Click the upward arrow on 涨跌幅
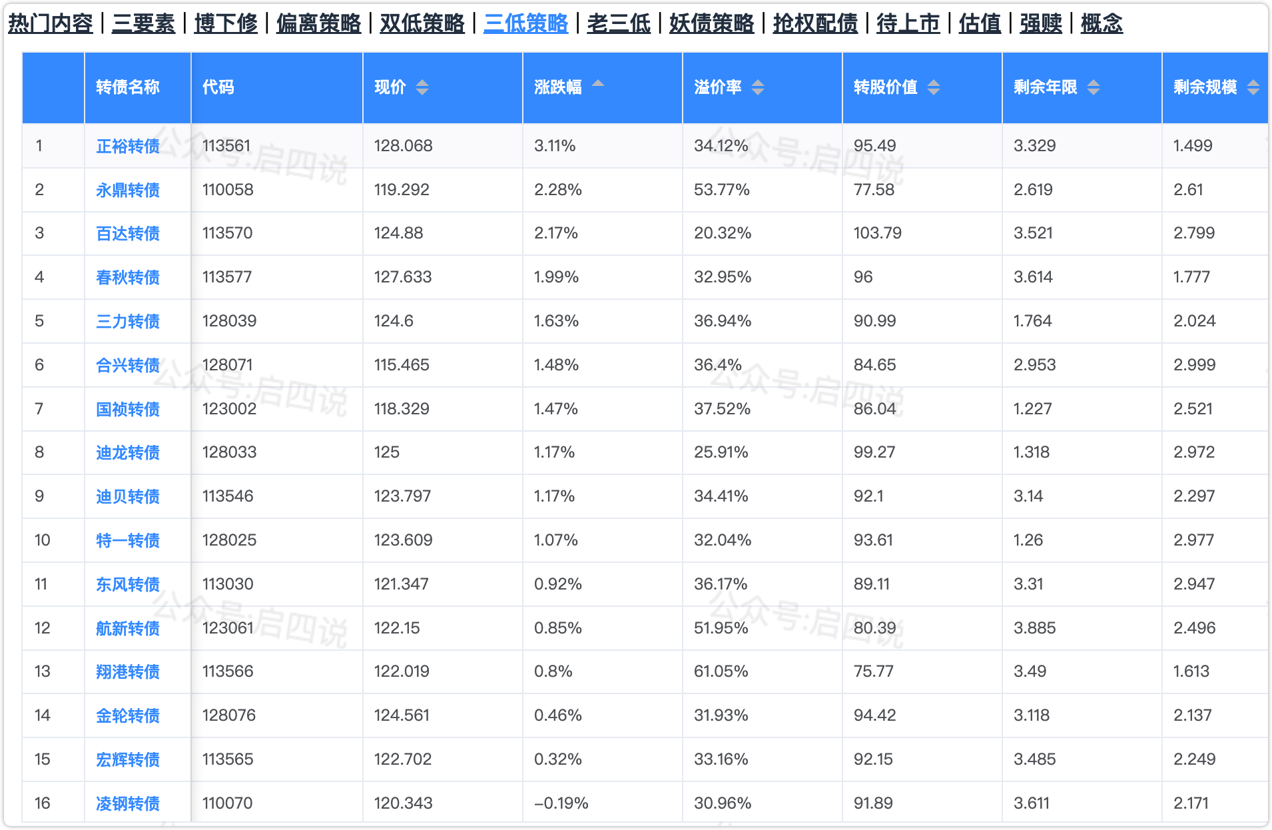 coord(598,83)
